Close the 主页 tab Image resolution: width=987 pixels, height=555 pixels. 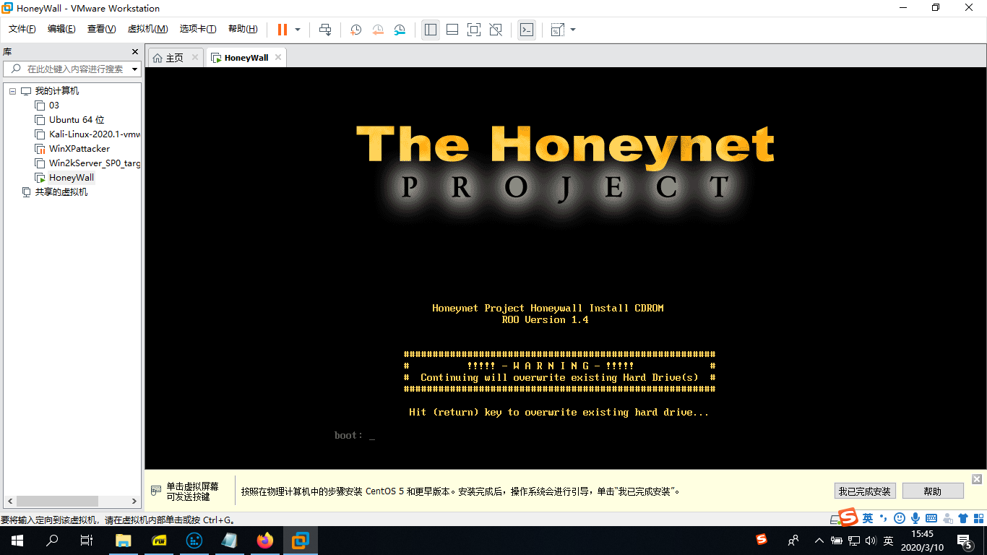pyautogui.click(x=195, y=58)
